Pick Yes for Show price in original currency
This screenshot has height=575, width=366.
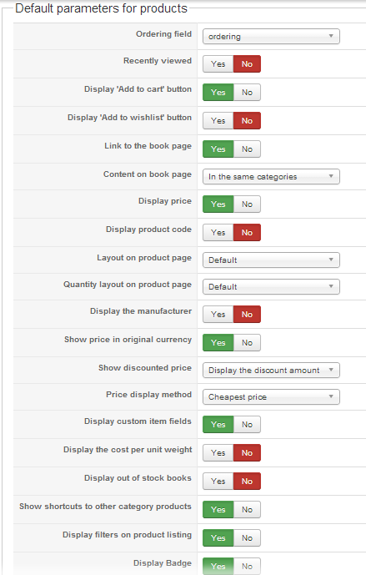coord(218,342)
